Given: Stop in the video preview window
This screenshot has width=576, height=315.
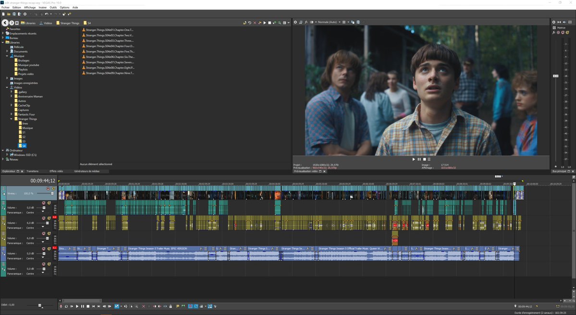Looking at the screenshot, I should [424, 159].
